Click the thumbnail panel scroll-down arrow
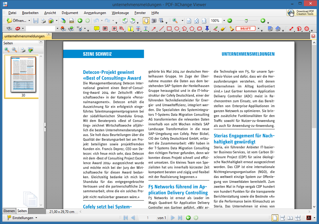 click(x=41, y=205)
